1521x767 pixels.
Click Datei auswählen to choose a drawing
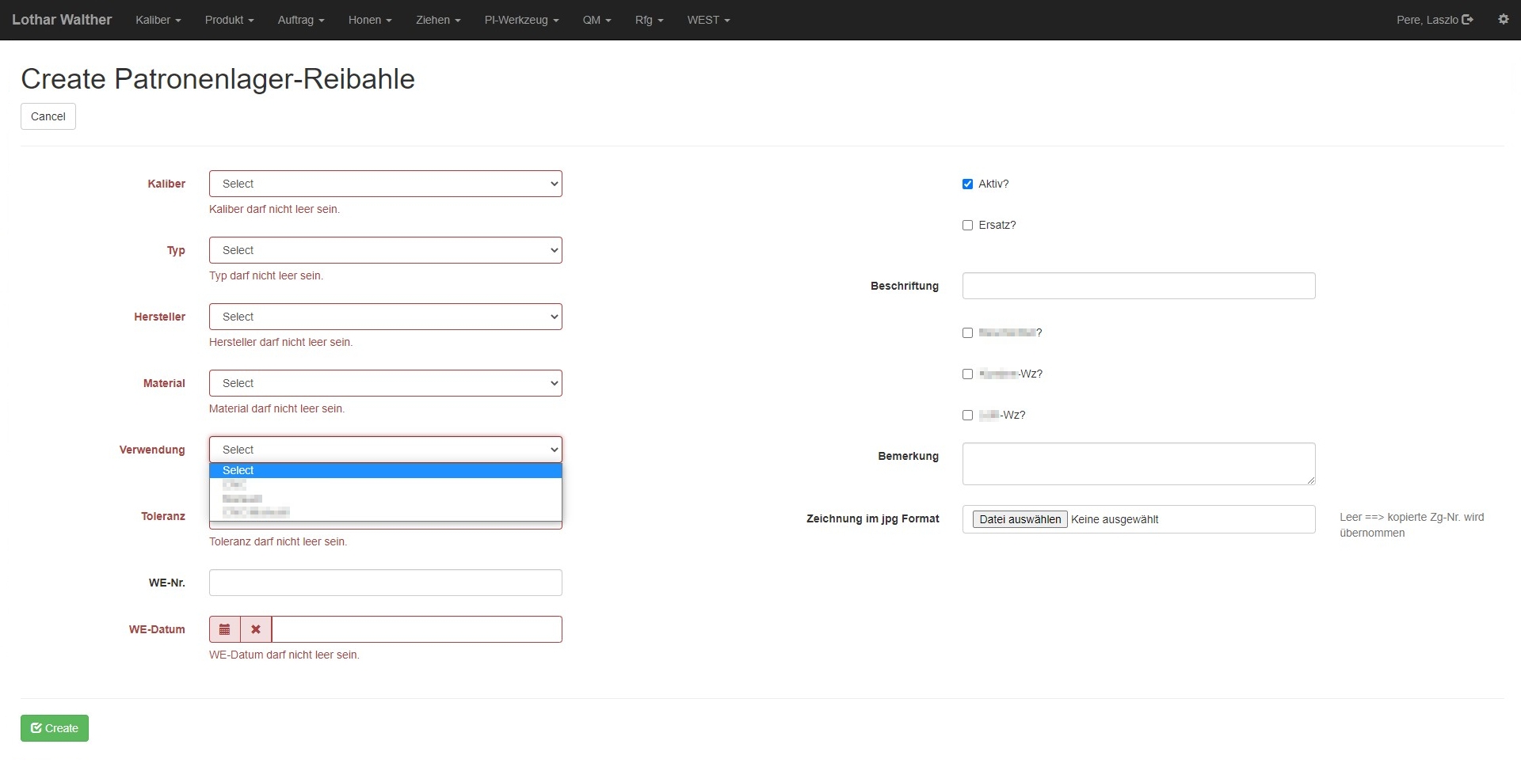tap(1020, 519)
